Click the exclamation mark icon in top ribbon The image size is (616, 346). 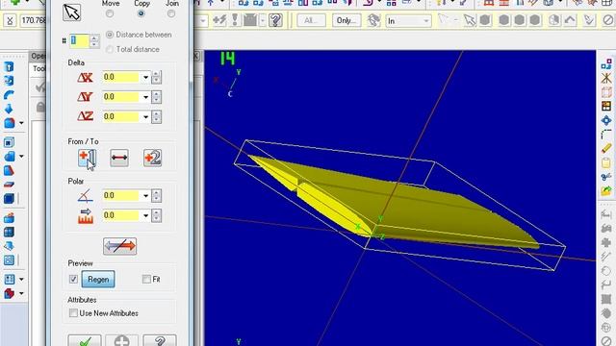pyautogui.click(x=235, y=20)
